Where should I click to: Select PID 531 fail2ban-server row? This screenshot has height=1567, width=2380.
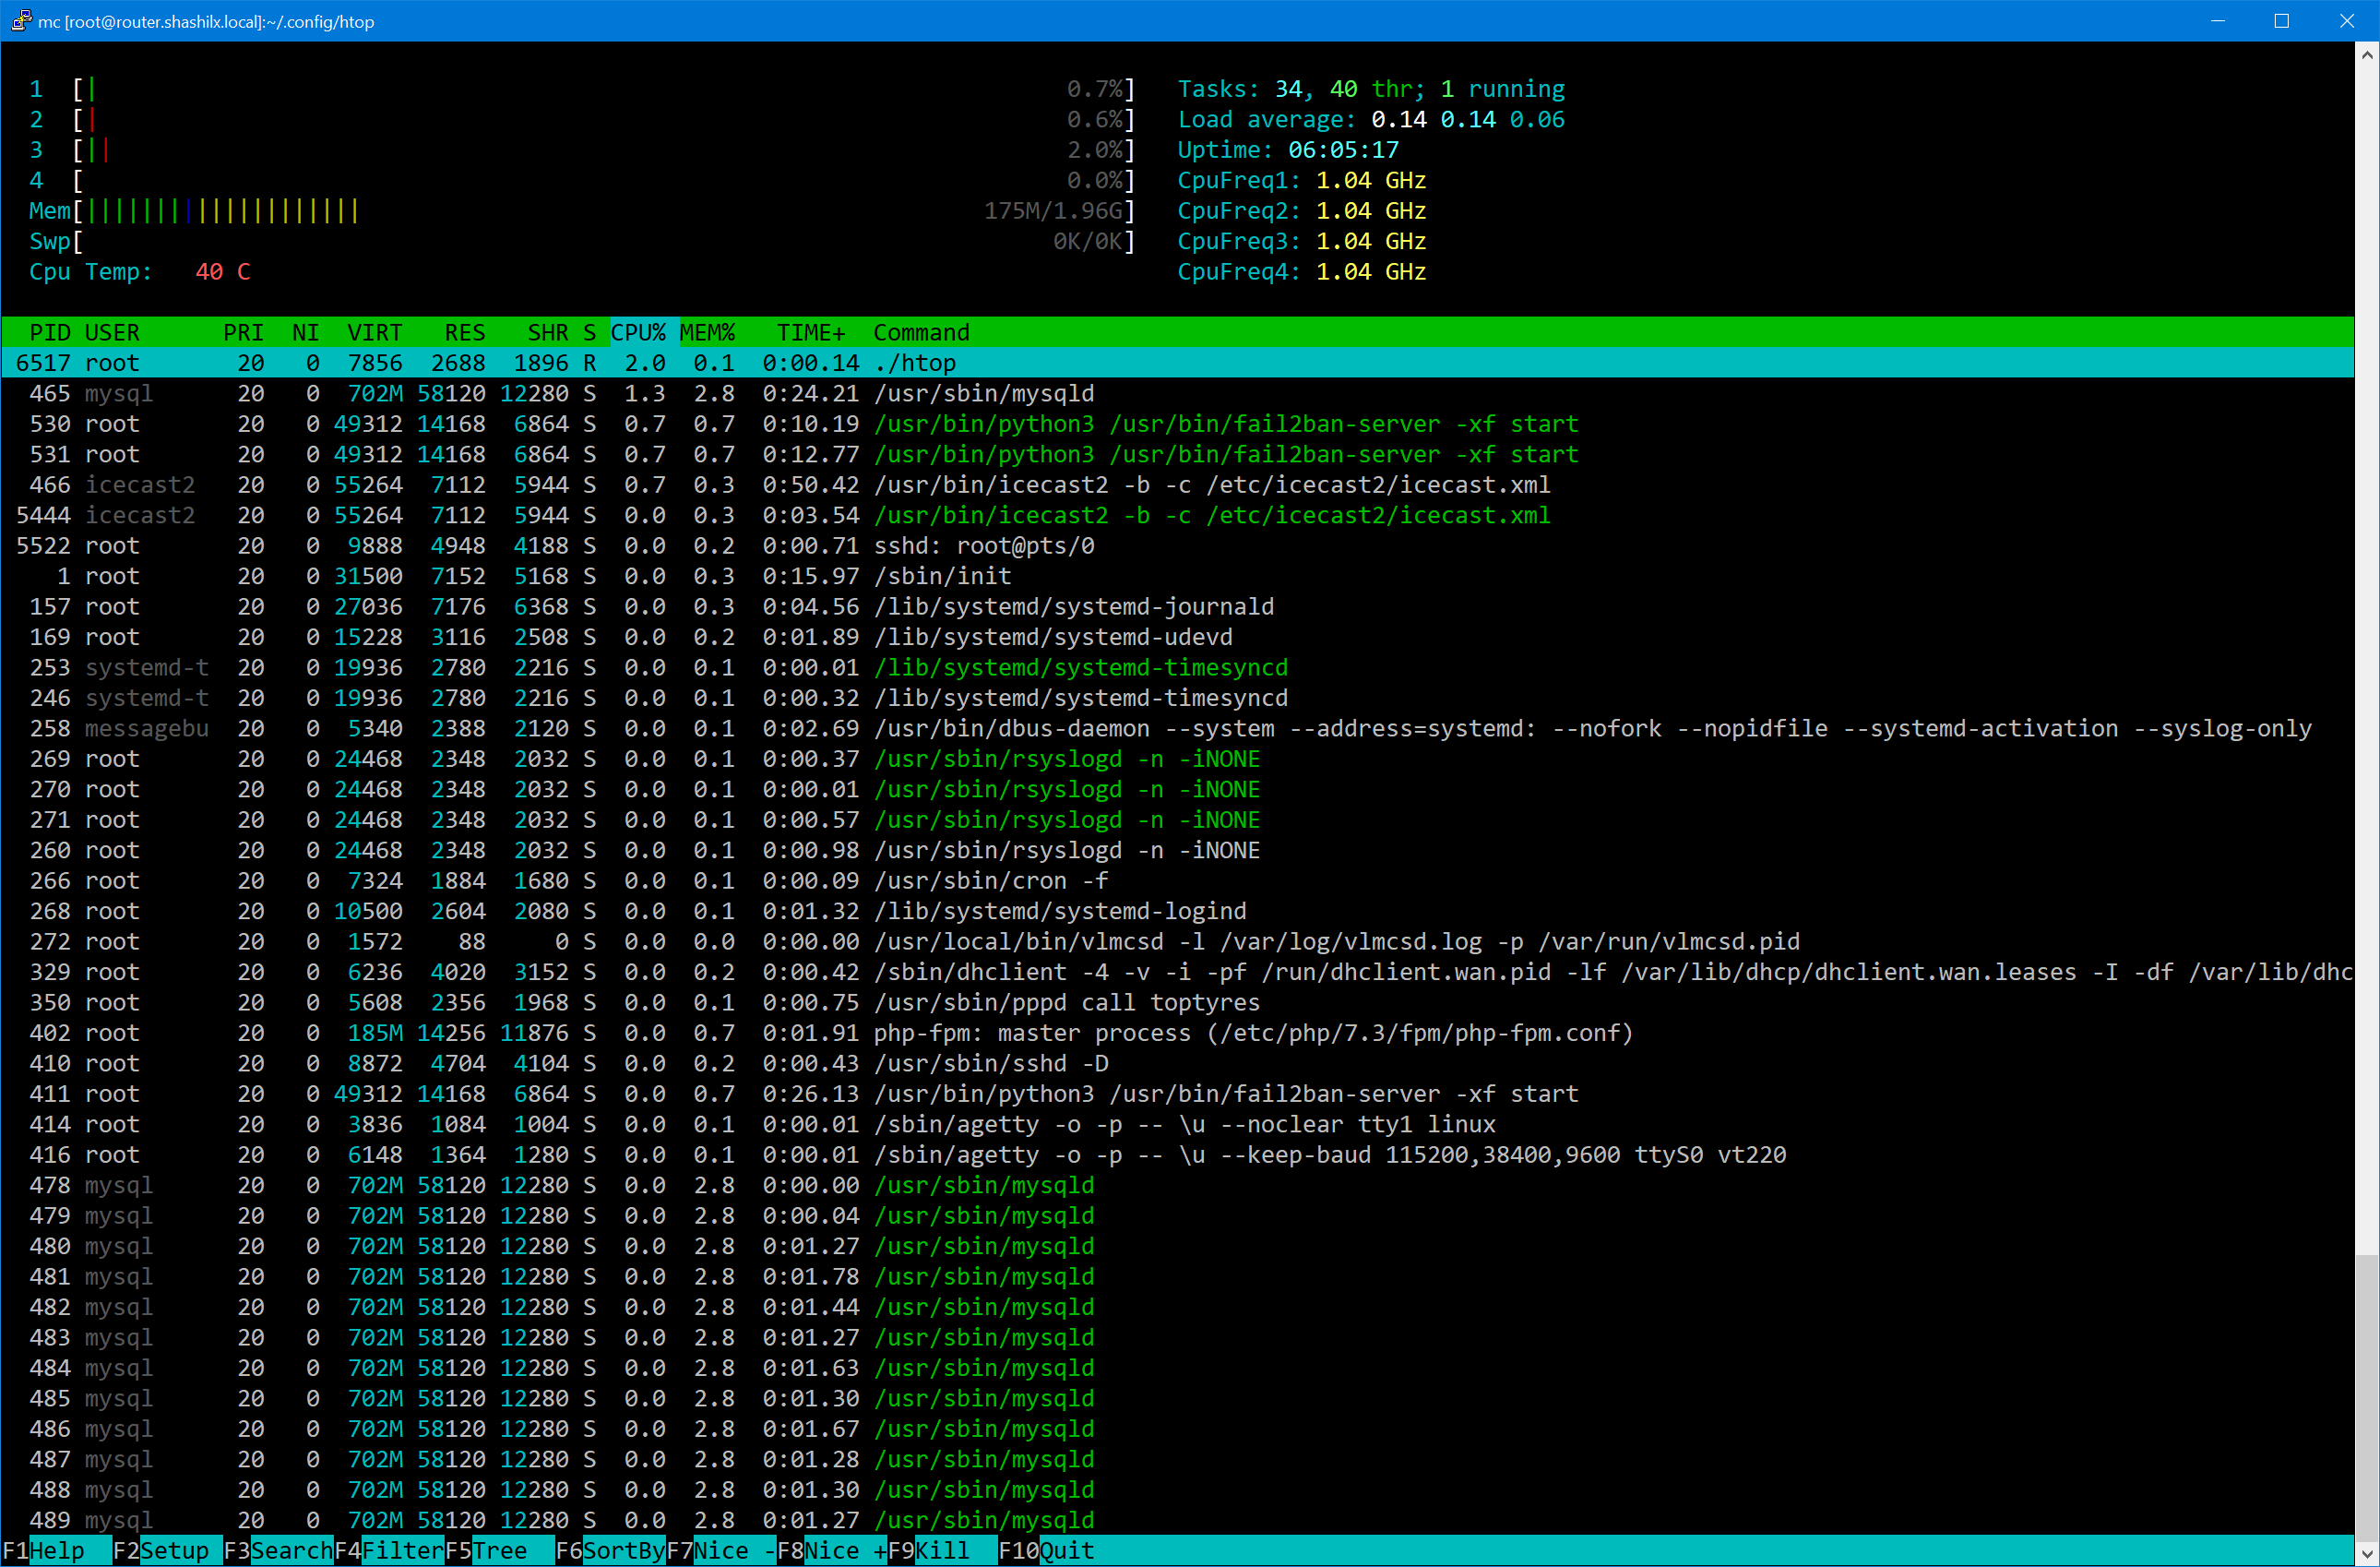[1177, 454]
